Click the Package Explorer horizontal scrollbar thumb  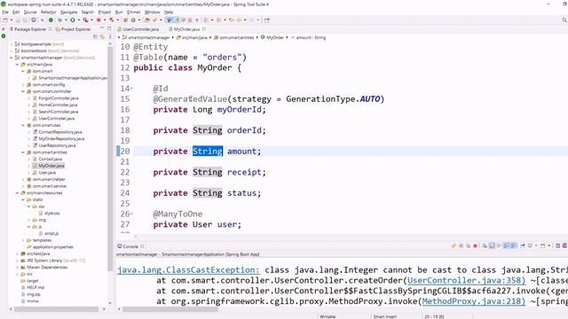(x=55, y=309)
